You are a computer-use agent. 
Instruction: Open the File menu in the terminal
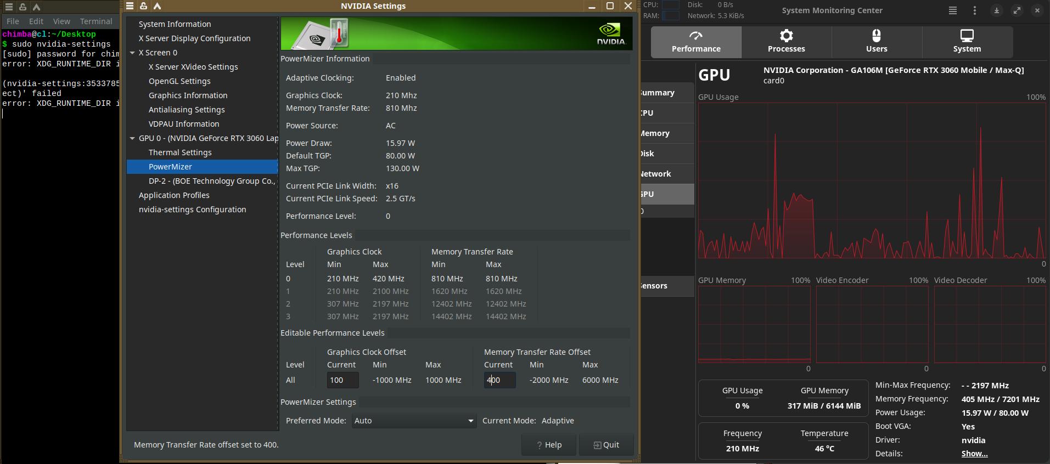[x=13, y=21]
